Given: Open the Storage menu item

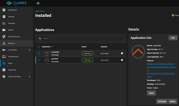Looking at the screenshot, I should pyautogui.click(x=16, y=17).
